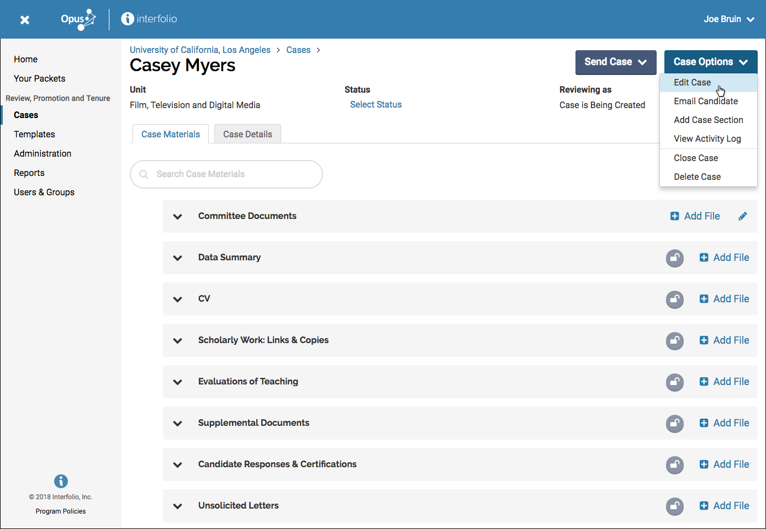Open Administration in the sidebar
The image size is (766, 529).
click(x=43, y=154)
